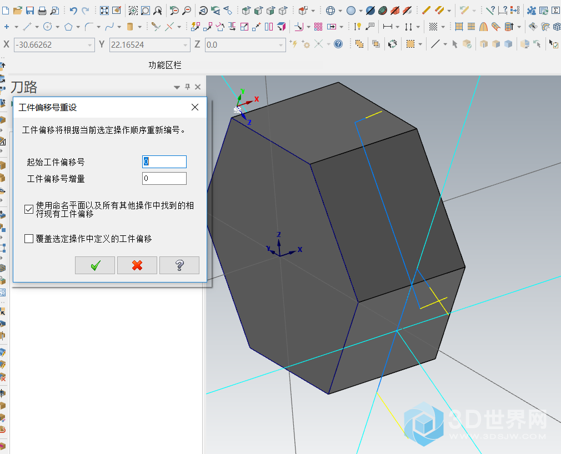
Task: Open a file with the folder icon
Action: (18, 11)
